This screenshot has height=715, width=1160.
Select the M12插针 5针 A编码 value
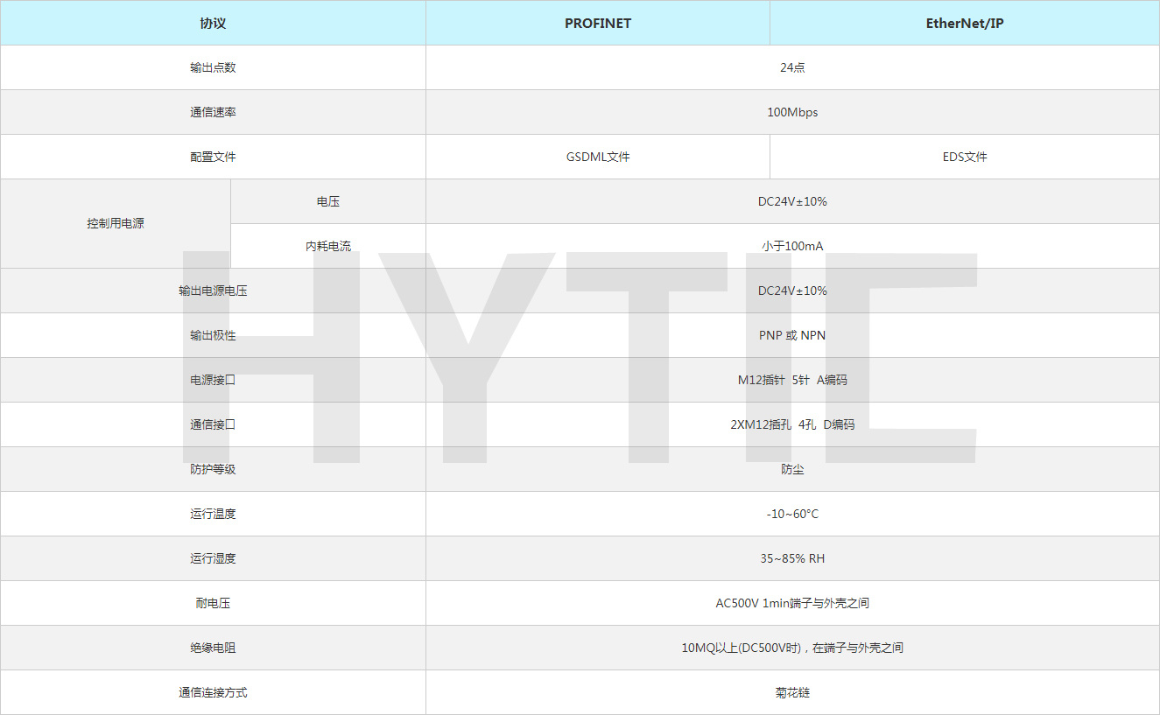[x=792, y=380]
